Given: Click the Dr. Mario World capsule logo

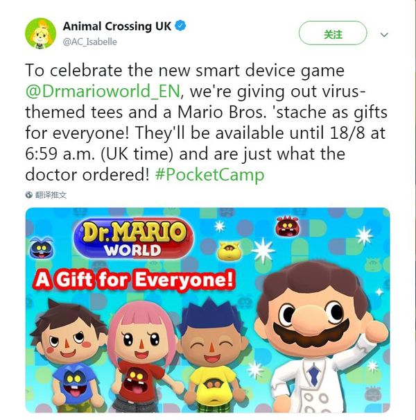Looking at the screenshot, I should tap(133, 239).
